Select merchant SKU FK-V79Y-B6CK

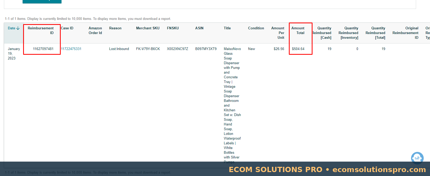click(148, 49)
